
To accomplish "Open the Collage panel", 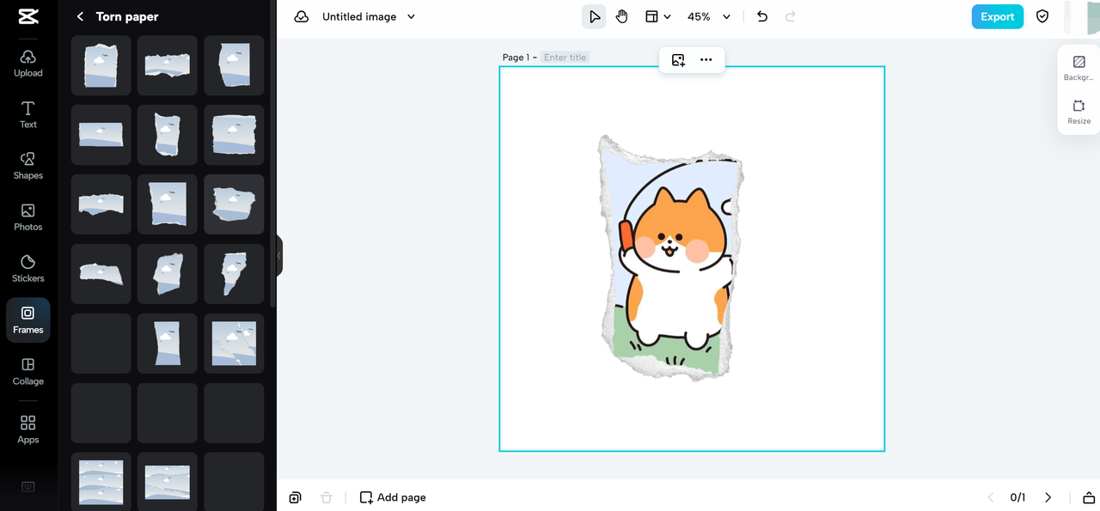I will coord(28,372).
